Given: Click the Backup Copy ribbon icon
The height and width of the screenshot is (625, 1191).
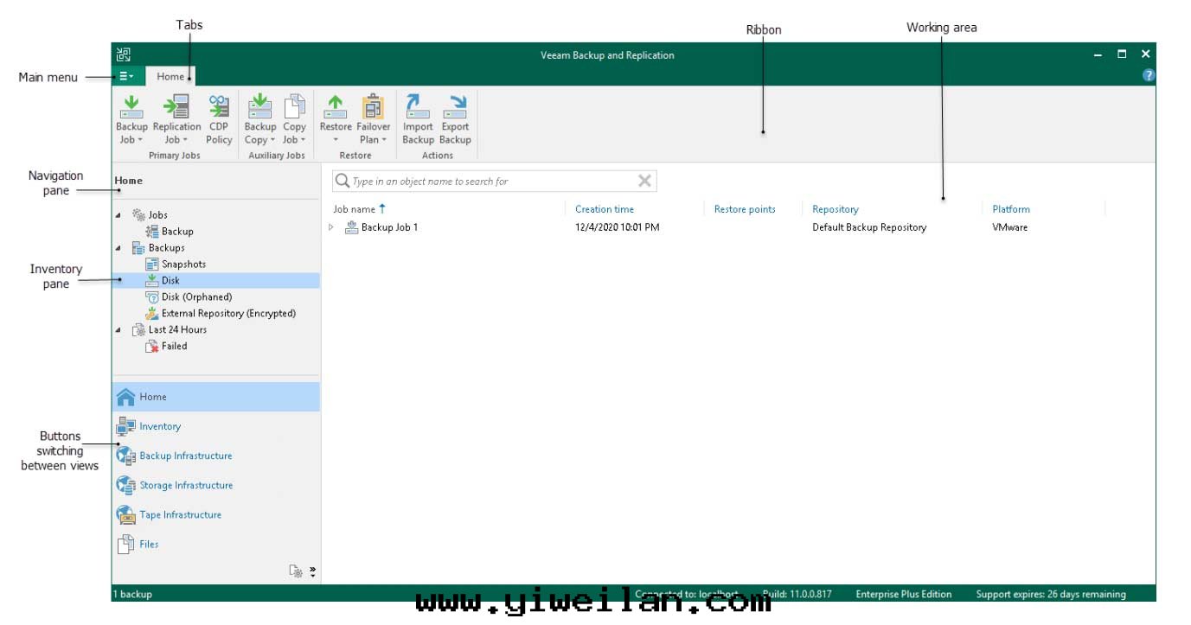Looking at the screenshot, I should tap(259, 107).
